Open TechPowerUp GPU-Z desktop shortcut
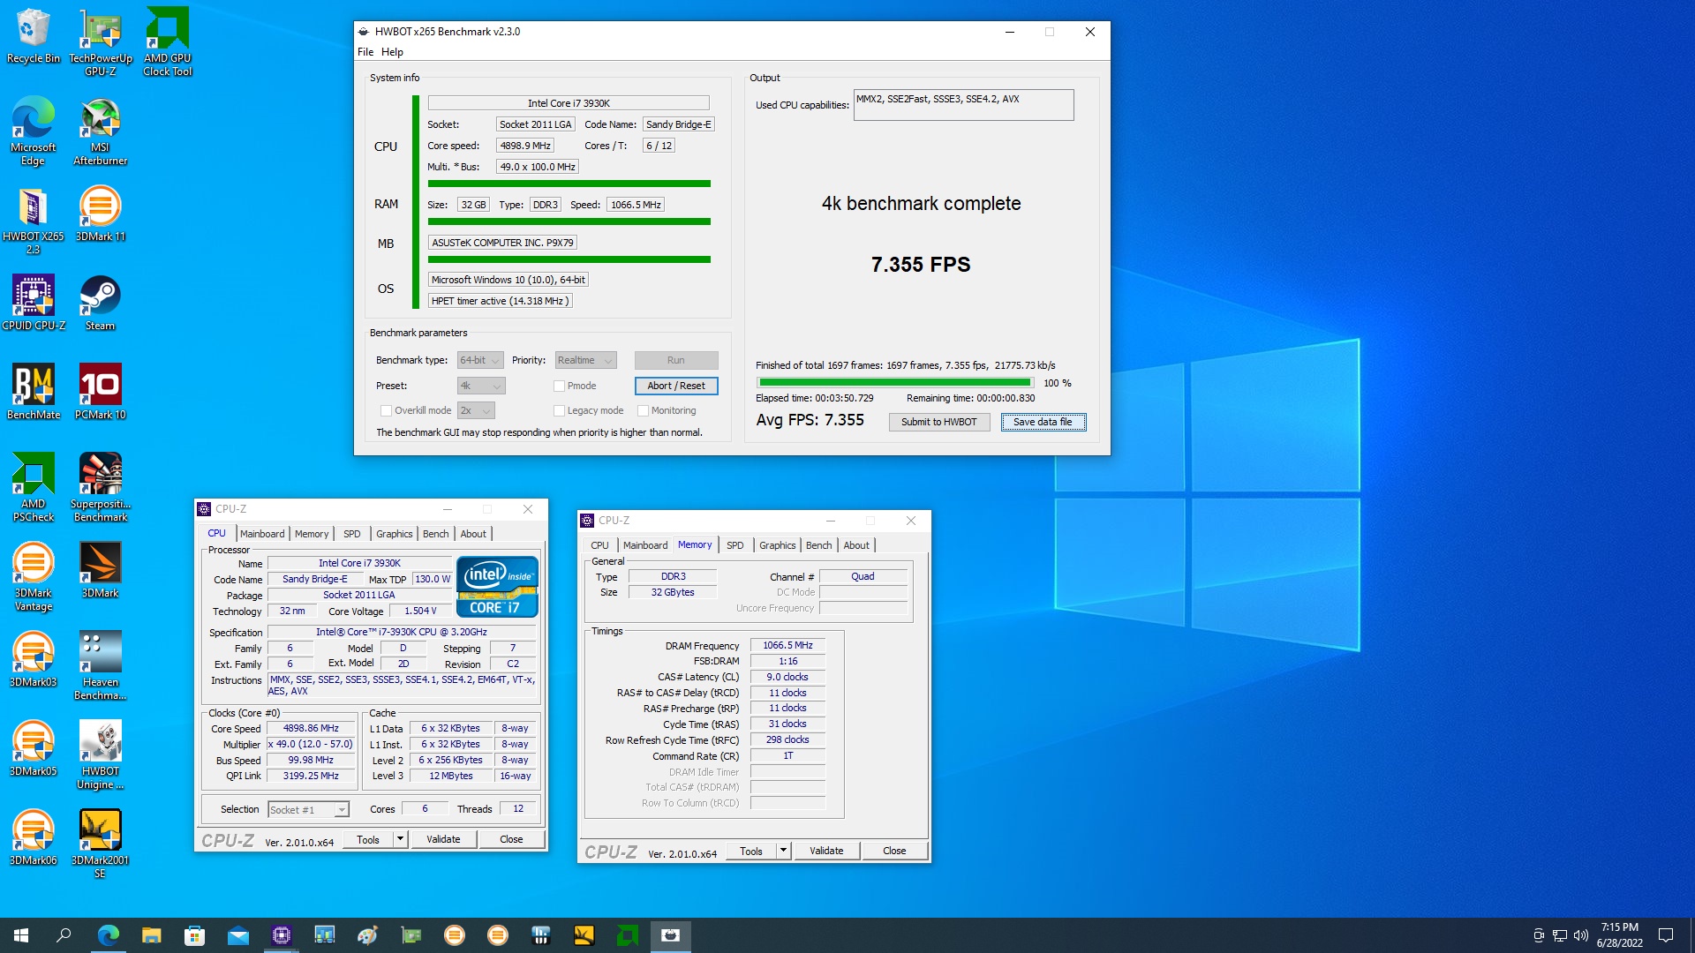 101,42
